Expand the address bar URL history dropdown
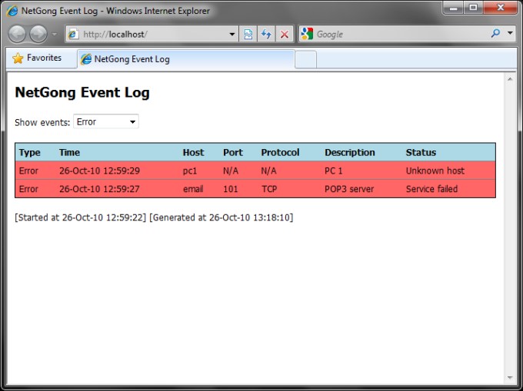This screenshot has width=523, height=391. [x=233, y=35]
